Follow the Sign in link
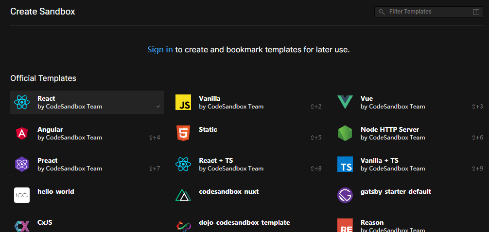Viewport: 489px width, 232px height. 160,50
